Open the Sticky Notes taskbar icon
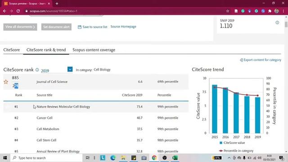This screenshot has width=288, height=162. [134, 158]
